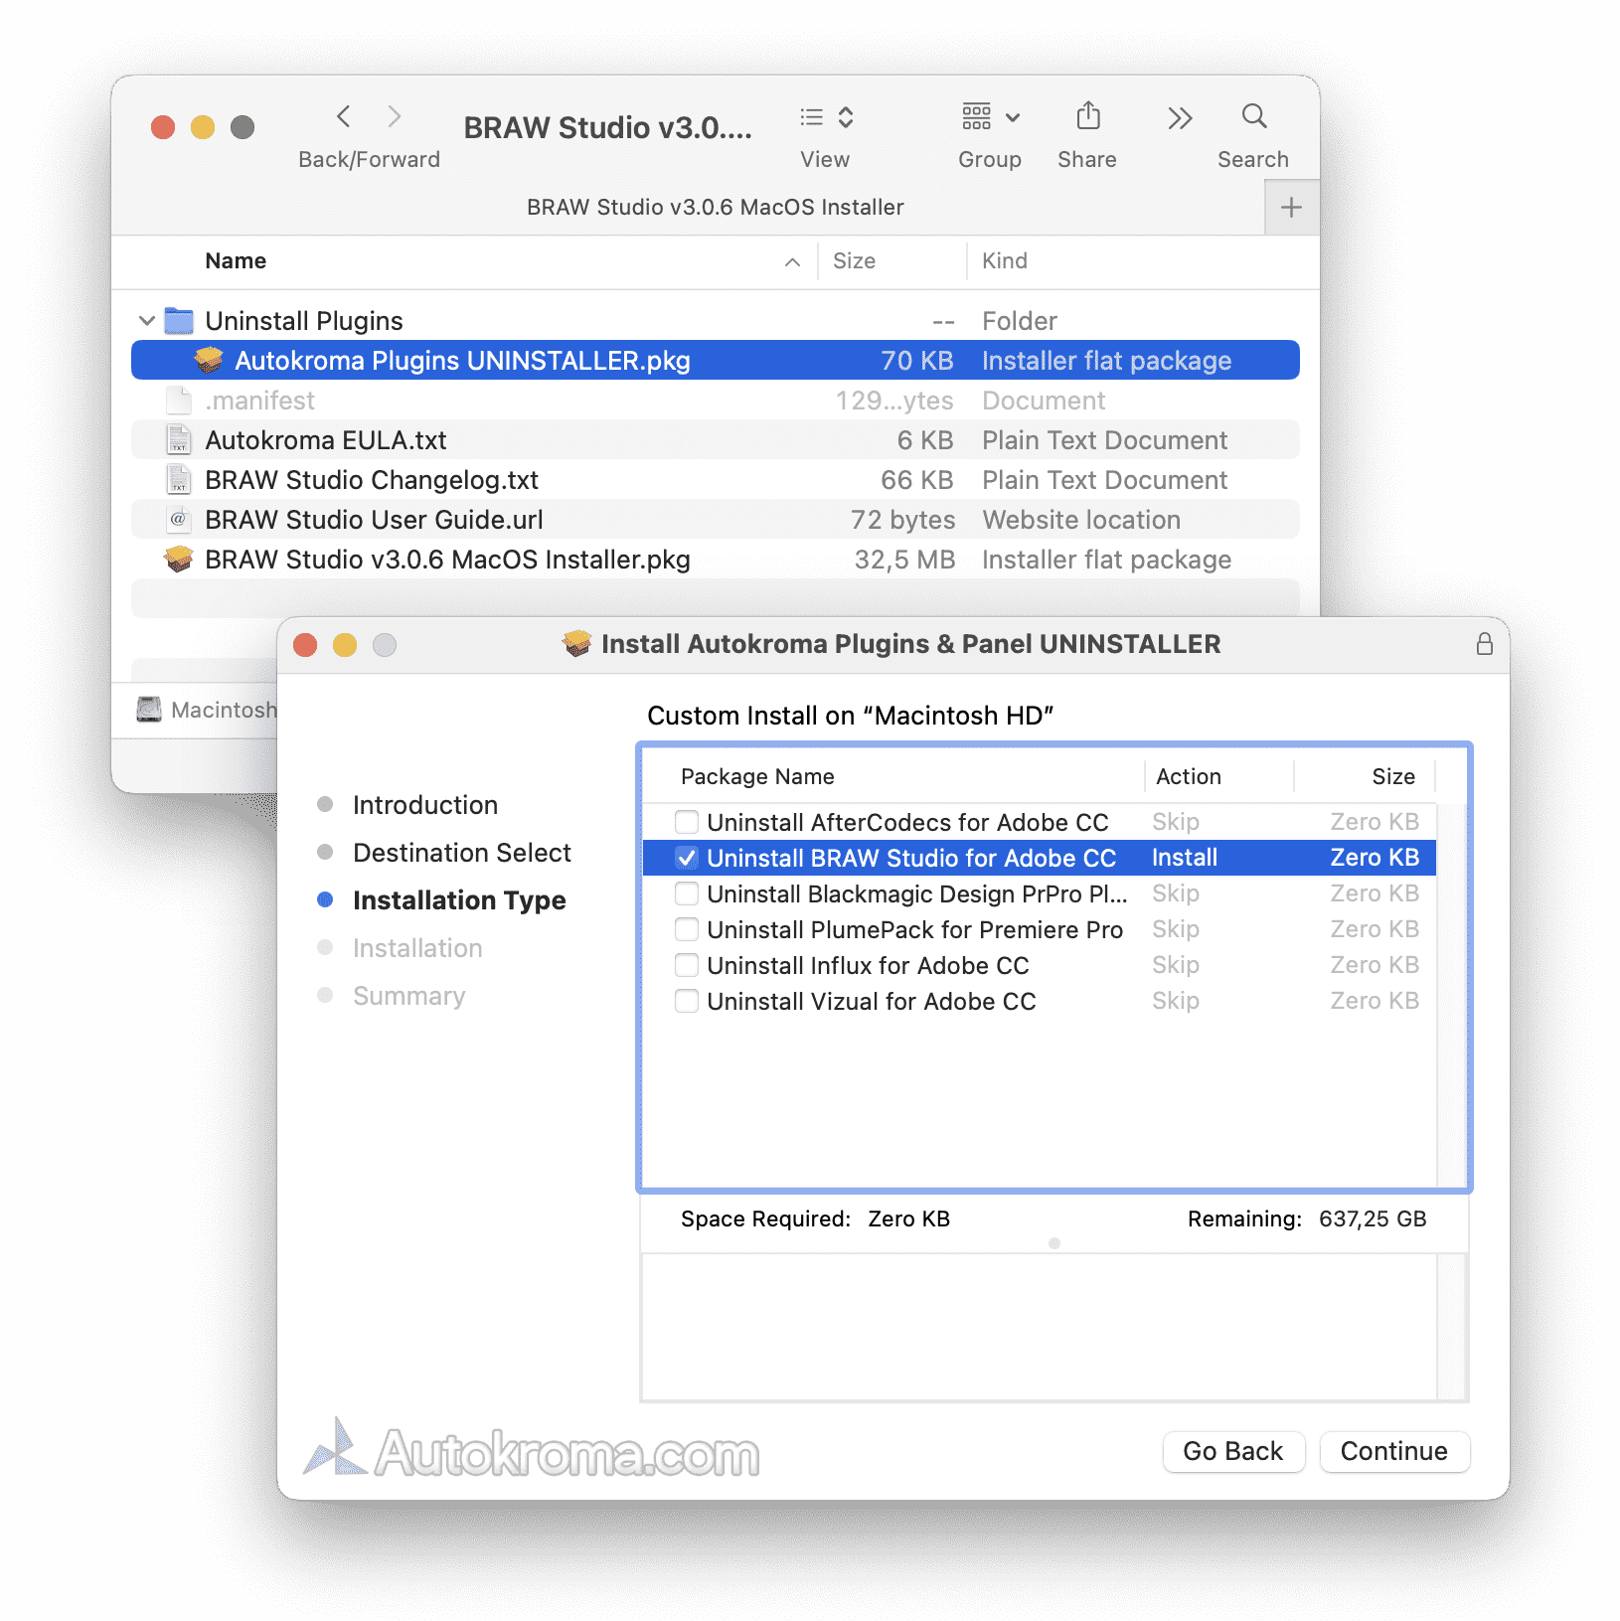Click the Go Back button
The image size is (1620, 1621).
[x=1232, y=1451]
